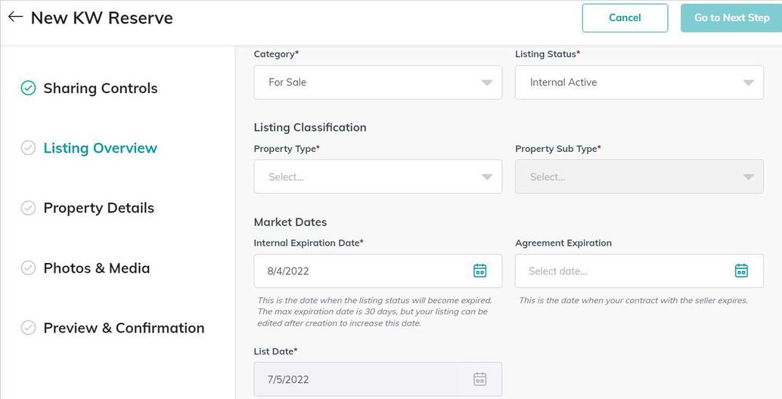The image size is (782, 399).
Task: Open the Listing Status dropdown
Action: click(x=639, y=82)
